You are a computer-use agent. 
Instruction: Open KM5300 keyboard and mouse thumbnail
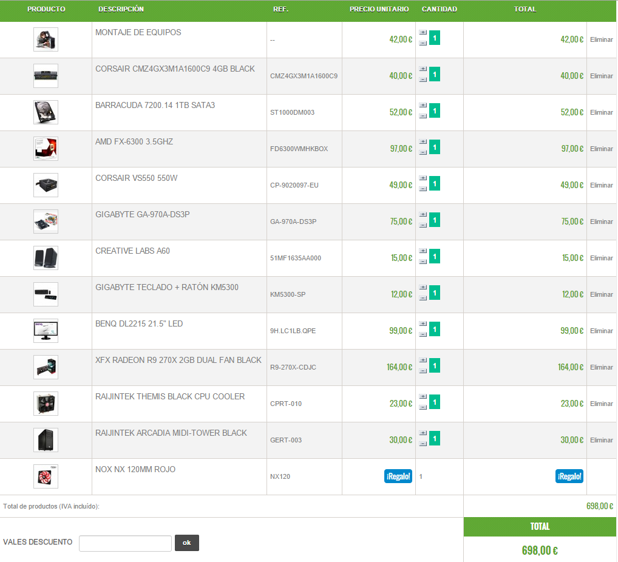(46, 294)
